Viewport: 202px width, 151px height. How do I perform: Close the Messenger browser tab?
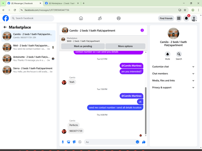tap(40, 3)
